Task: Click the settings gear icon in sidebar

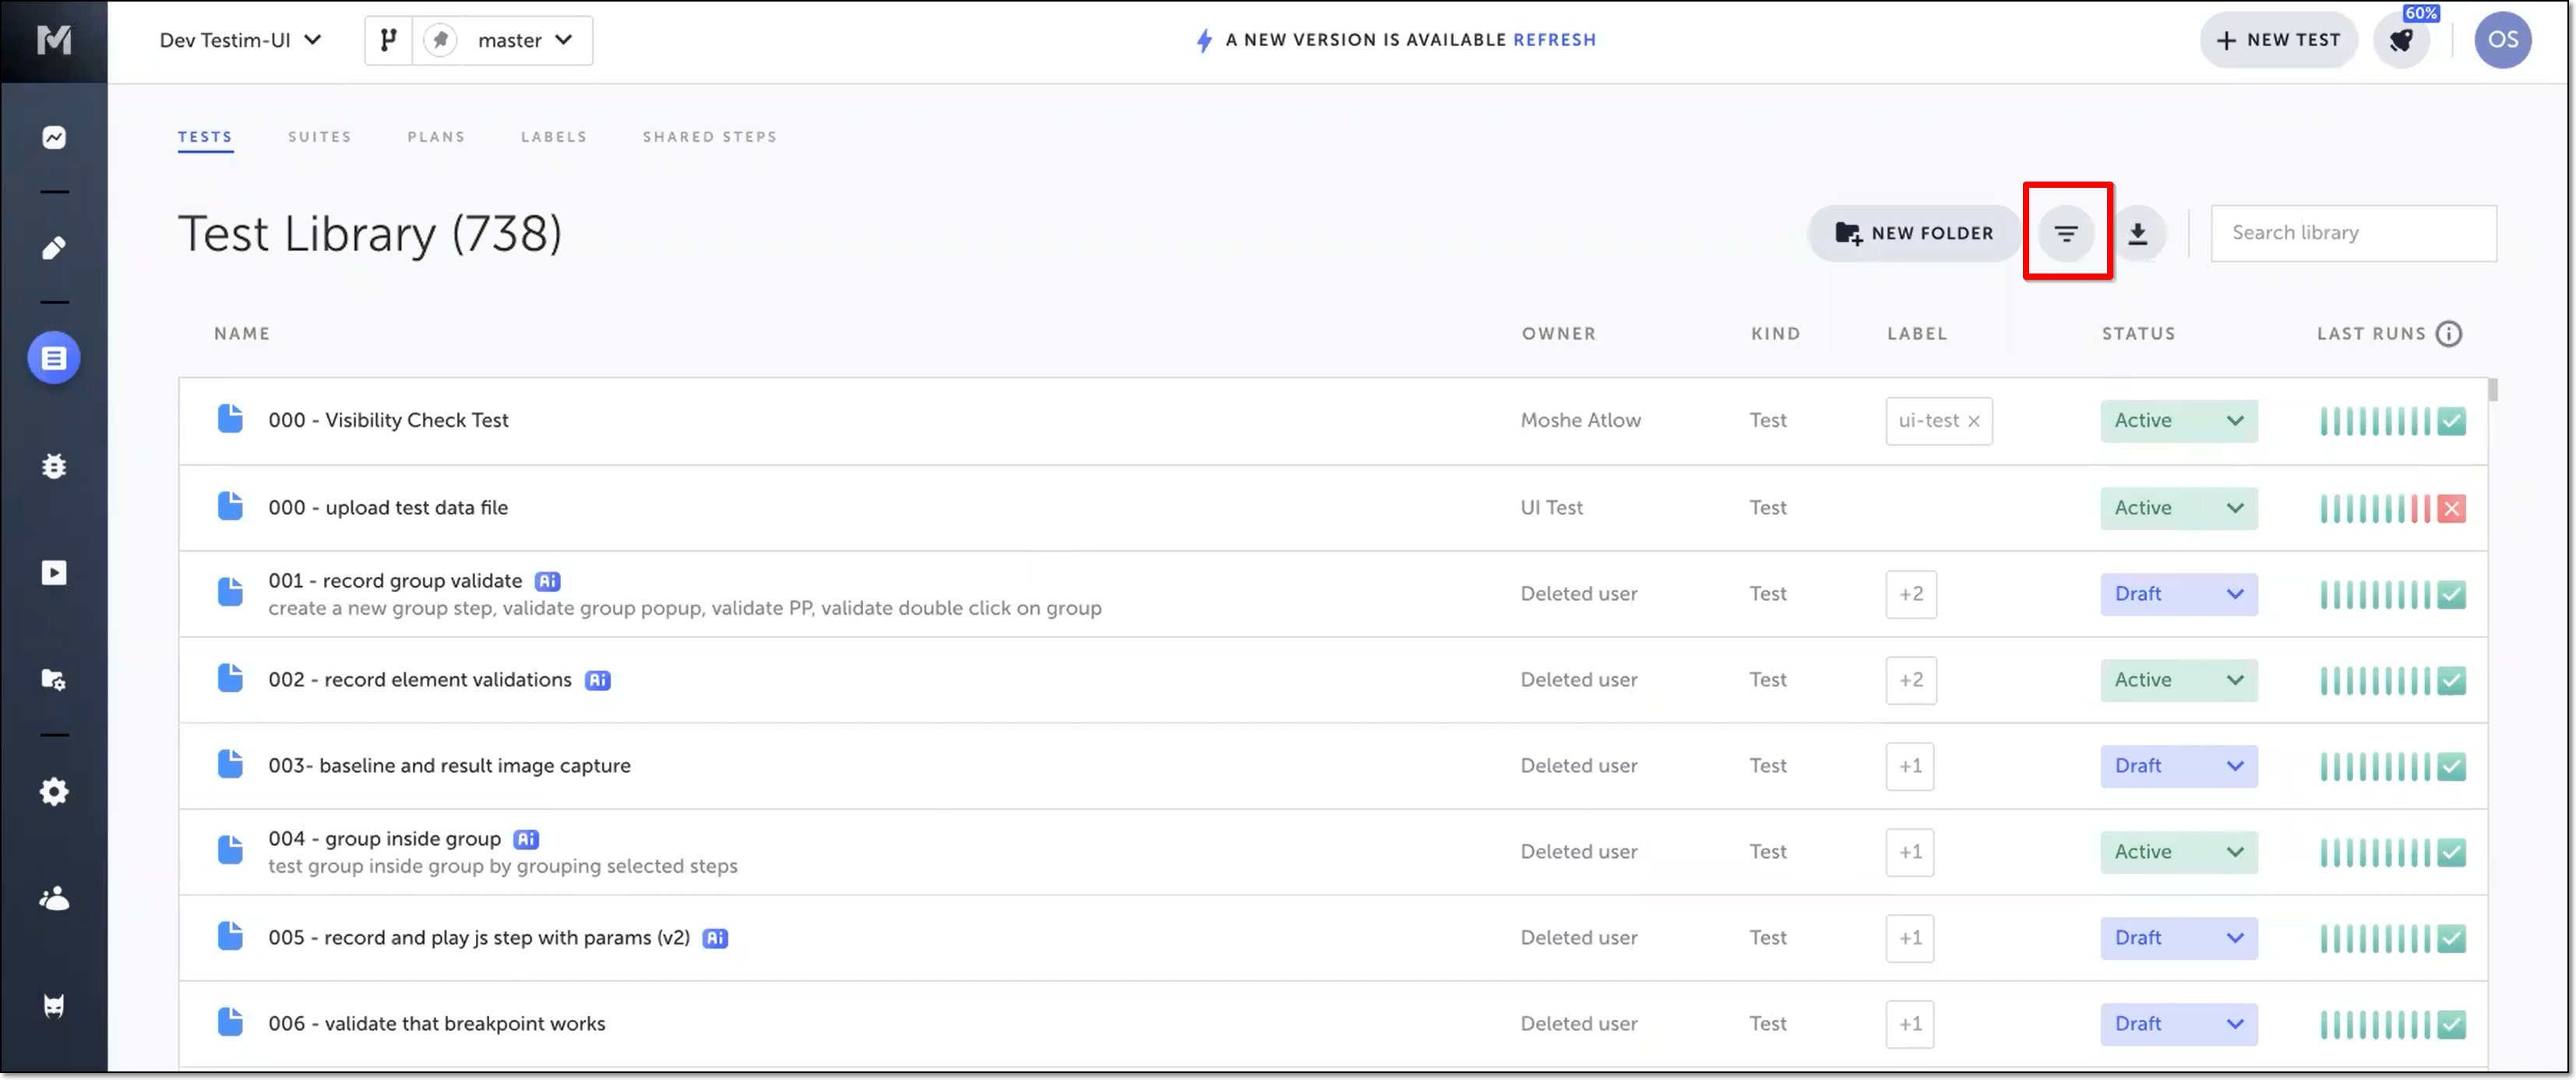Action: tap(54, 792)
